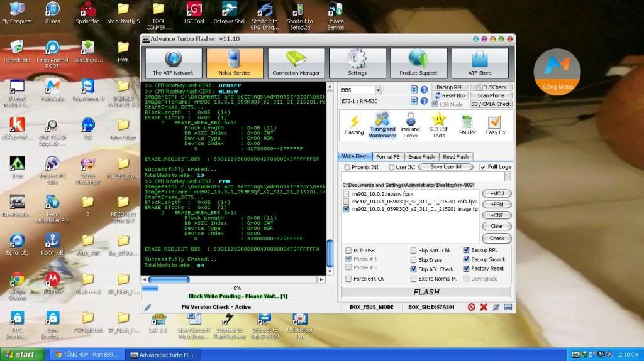Open Recycle Bin on desktop
Screen dimensions: 644x361
17,51
